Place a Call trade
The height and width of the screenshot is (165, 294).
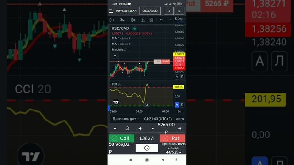click(121, 138)
